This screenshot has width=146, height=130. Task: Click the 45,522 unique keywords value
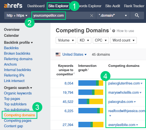click(x=68, y=102)
